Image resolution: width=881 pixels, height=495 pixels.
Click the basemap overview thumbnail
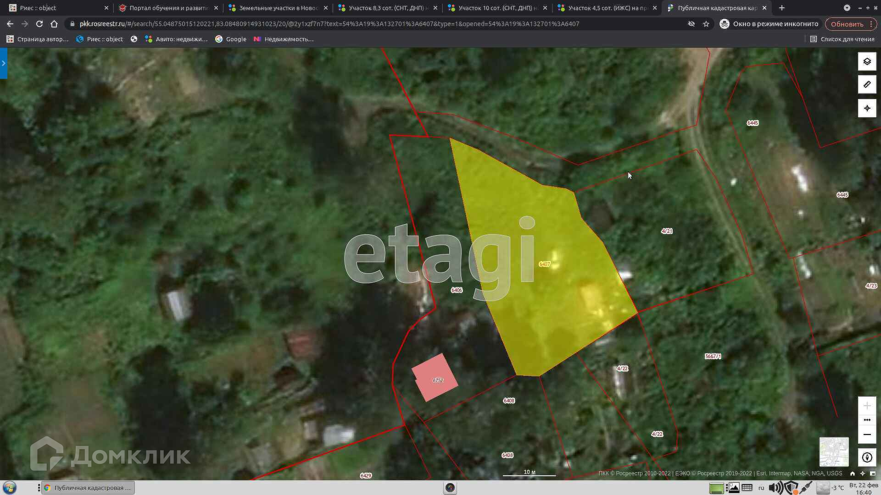[x=834, y=451]
